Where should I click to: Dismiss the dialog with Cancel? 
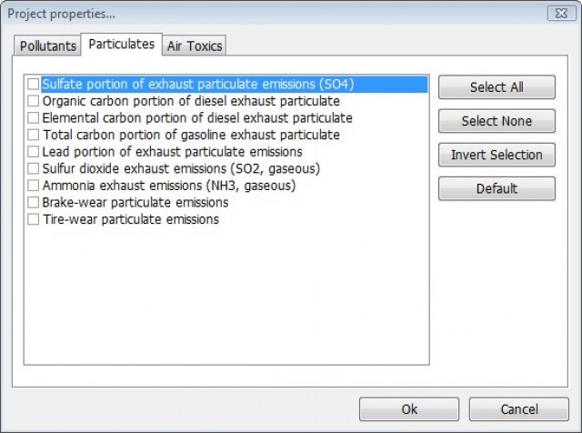click(519, 409)
